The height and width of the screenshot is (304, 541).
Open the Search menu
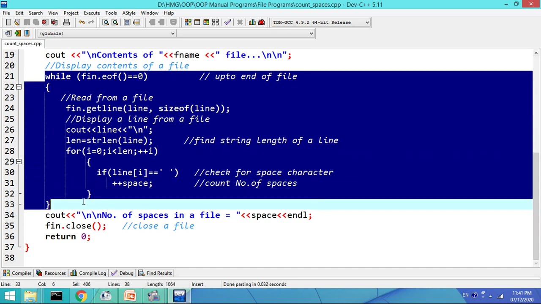click(x=36, y=13)
